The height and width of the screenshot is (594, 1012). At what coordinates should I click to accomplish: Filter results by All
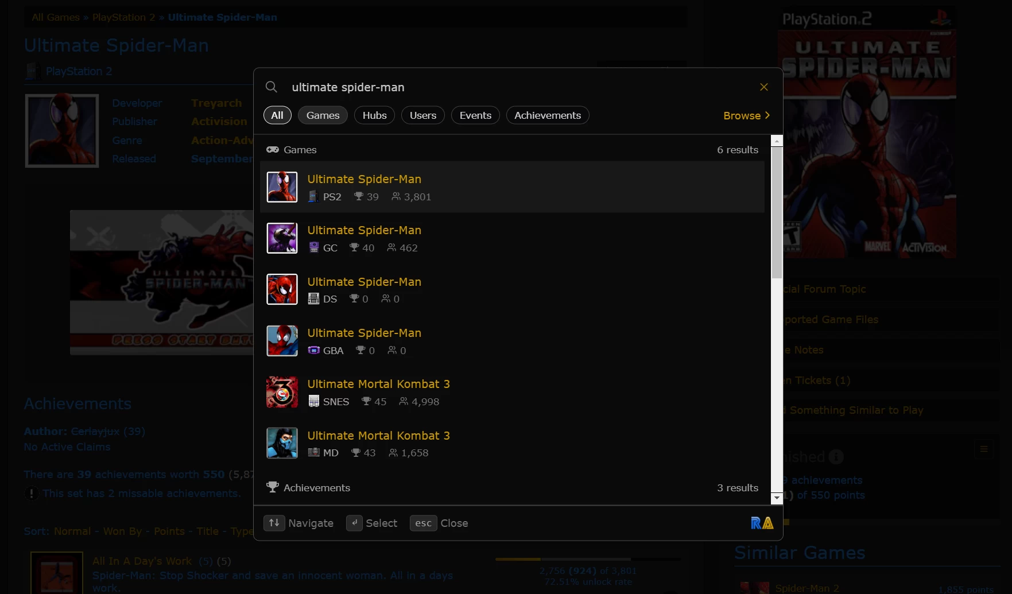click(277, 115)
